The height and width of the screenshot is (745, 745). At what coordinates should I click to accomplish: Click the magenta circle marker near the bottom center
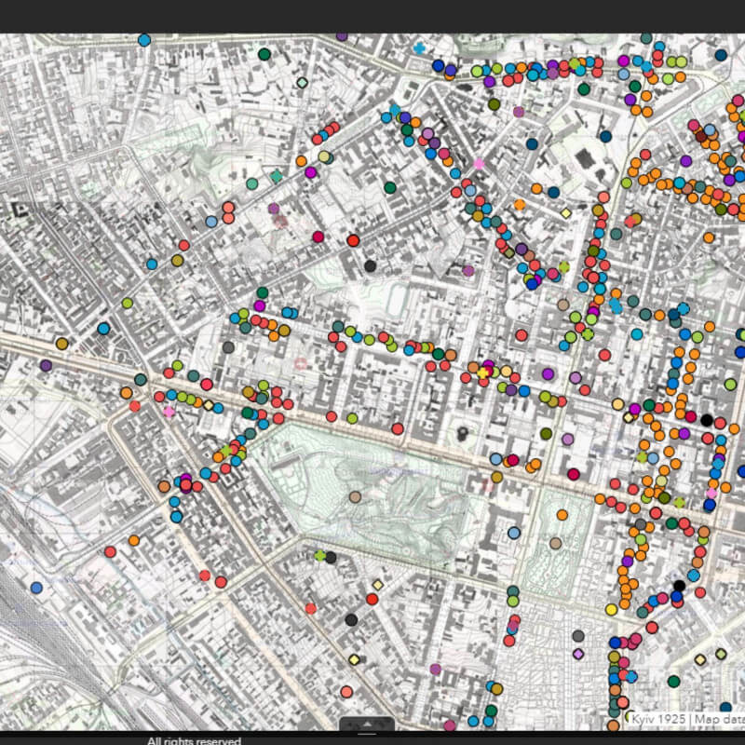[x=435, y=669]
